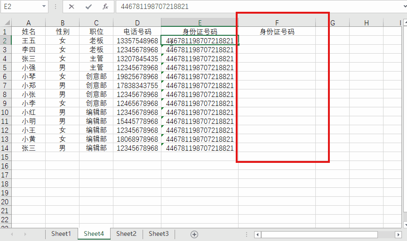Go to previous sheet tab arrow

(x=12, y=234)
